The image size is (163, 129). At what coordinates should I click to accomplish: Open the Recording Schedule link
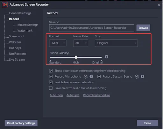[x=96, y=95]
